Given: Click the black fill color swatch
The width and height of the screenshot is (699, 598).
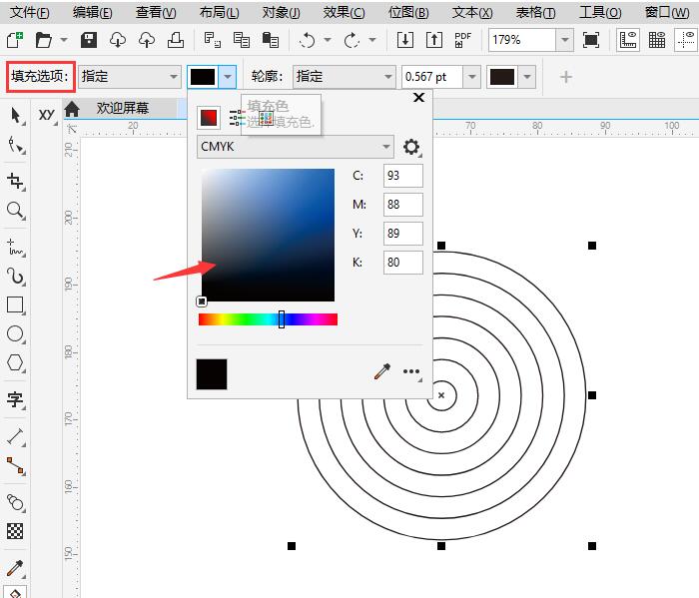Looking at the screenshot, I should click(203, 77).
